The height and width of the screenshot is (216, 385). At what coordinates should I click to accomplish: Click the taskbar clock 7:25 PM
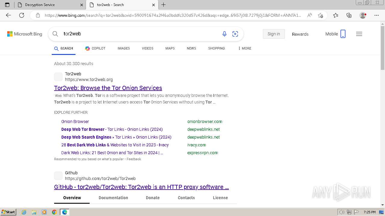point(369,212)
